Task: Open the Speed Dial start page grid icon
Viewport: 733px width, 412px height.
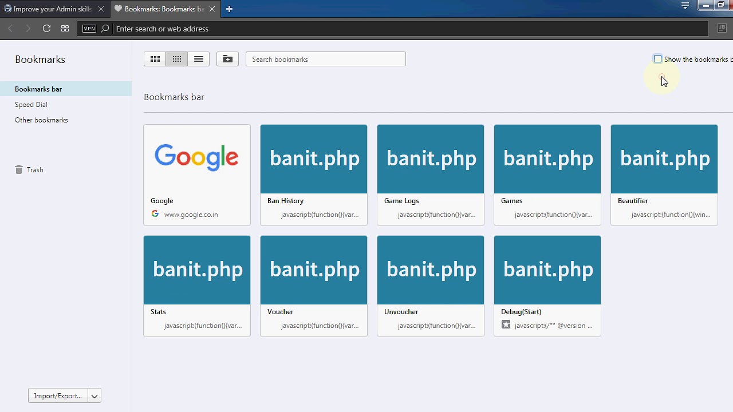Action: click(x=65, y=29)
